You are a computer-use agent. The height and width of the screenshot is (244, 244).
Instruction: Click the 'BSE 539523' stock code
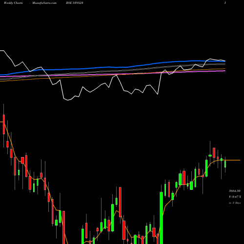click(x=75, y=3)
